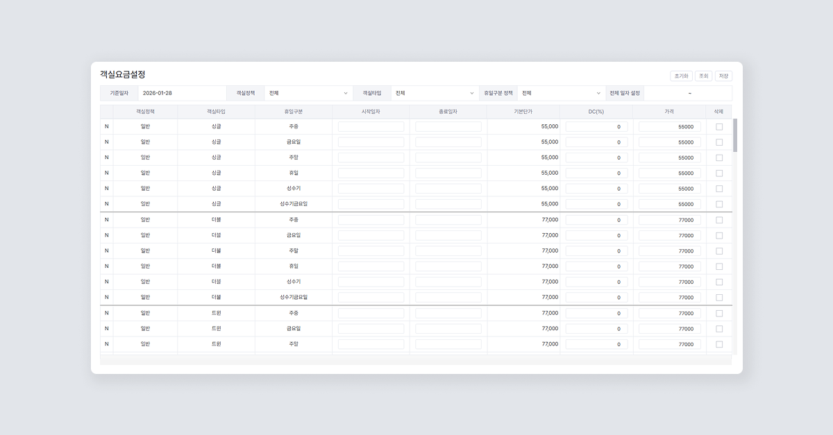Click the 가격 field in 싱글 주중 row
The height and width of the screenshot is (435, 833).
(x=670, y=126)
